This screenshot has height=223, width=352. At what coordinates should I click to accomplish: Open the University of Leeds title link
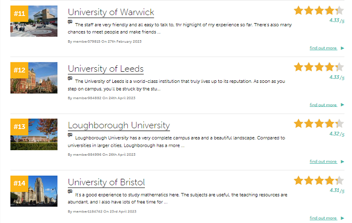106,69
